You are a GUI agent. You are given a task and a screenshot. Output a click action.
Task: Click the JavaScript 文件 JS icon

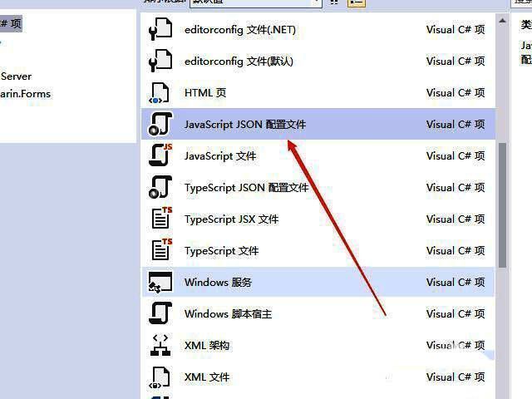click(x=159, y=156)
